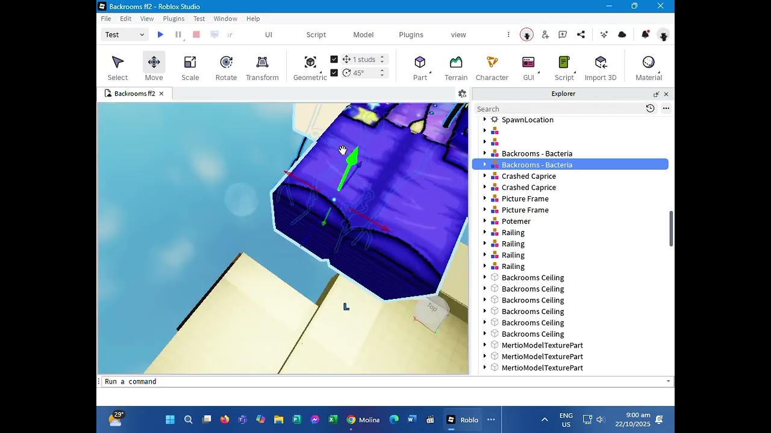Expand the first Picture Frame item

[x=485, y=198]
